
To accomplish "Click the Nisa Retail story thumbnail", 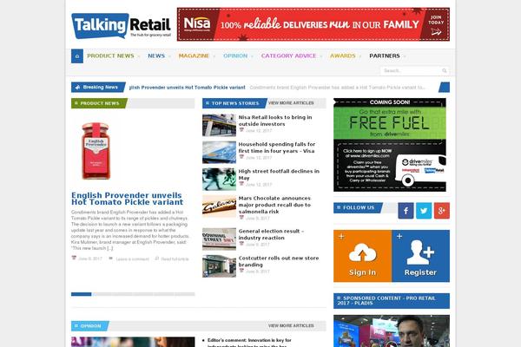I will coord(220,125).
